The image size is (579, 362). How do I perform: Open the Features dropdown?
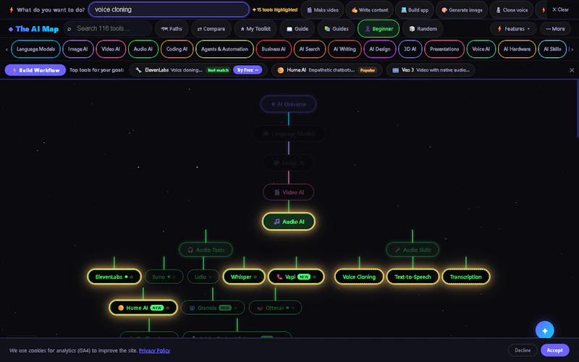click(x=513, y=29)
